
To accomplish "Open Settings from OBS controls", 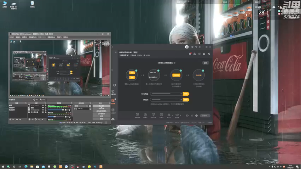I will pyautogui.click(x=101, y=116).
